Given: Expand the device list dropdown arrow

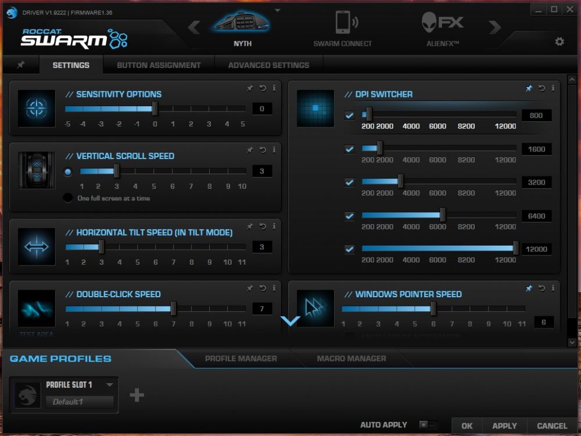Looking at the screenshot, I should (x=278, y=10).
